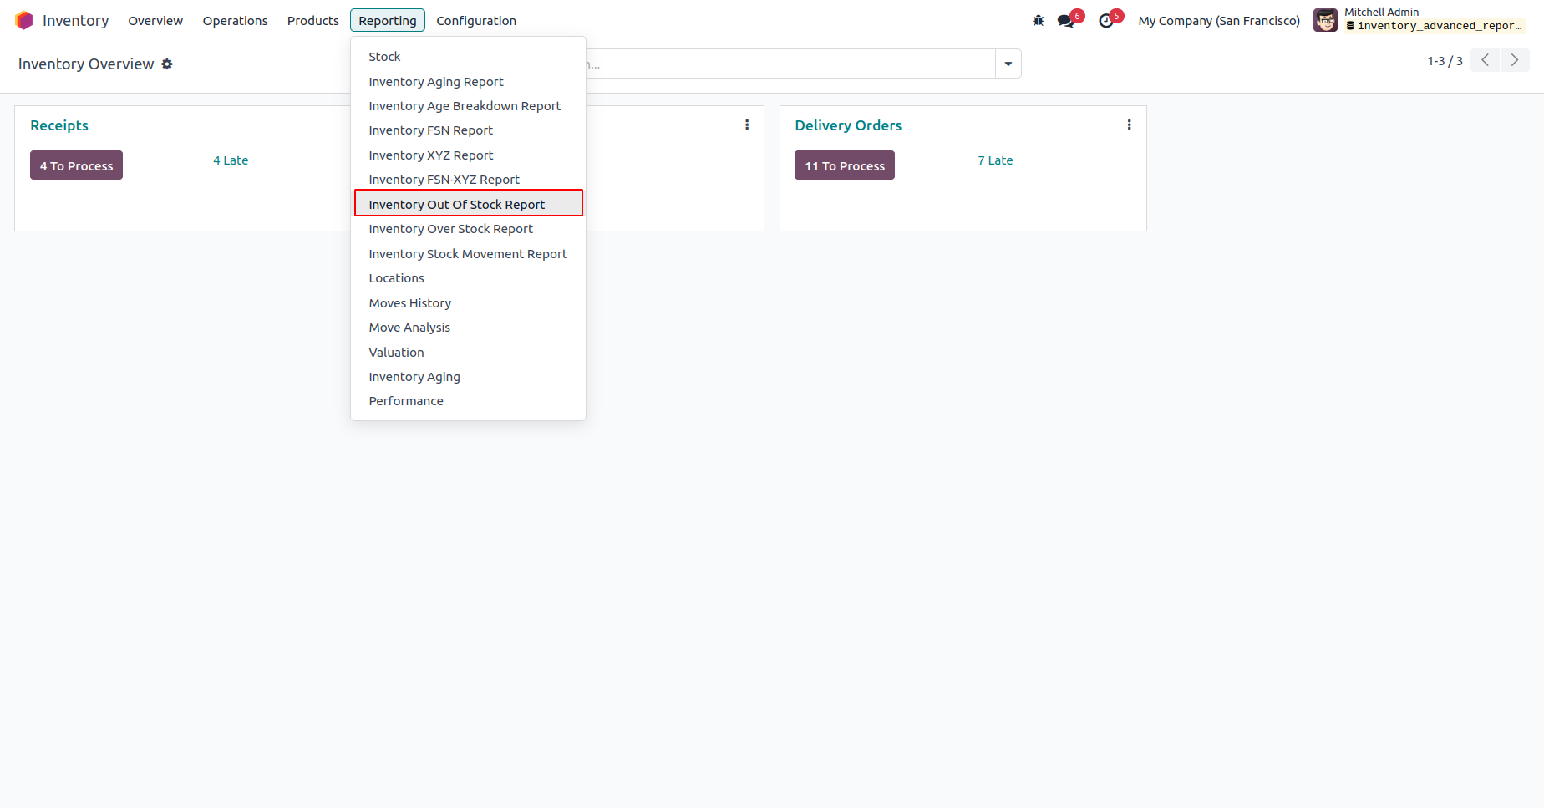This screenshot has height=808, width=1544.
Task: Open the activities clock icon
Action: coord(1106,20)
